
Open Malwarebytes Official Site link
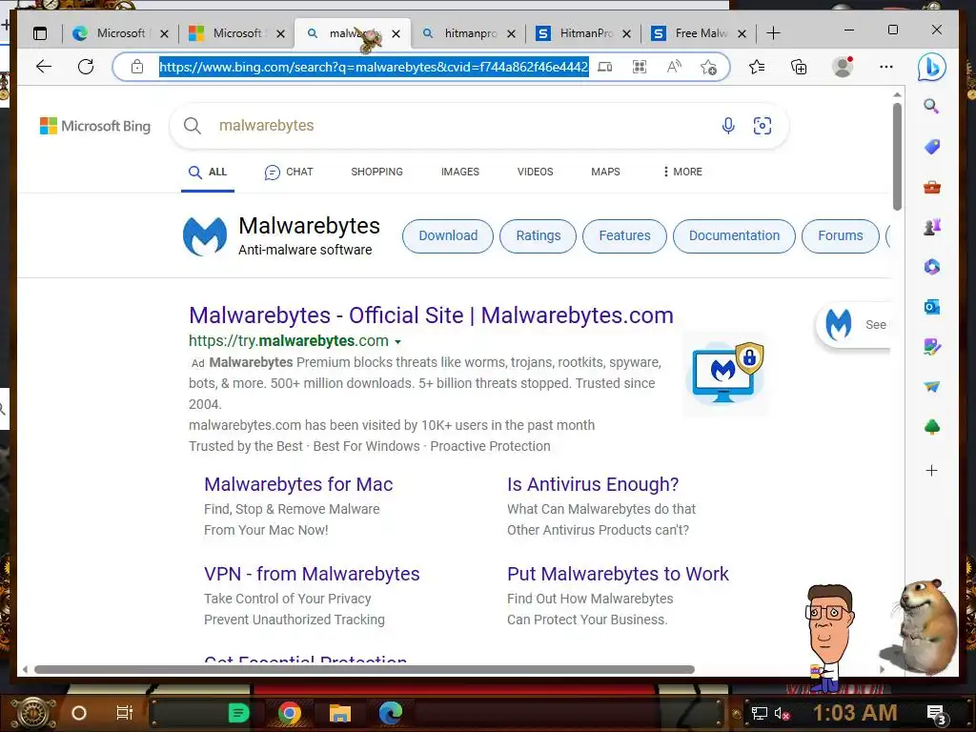(431, 315)
